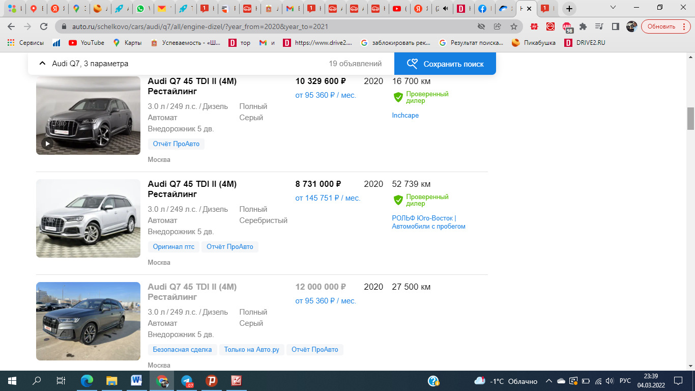Open the Windows notification center
The image size is (695, 391).
[678, 381]
